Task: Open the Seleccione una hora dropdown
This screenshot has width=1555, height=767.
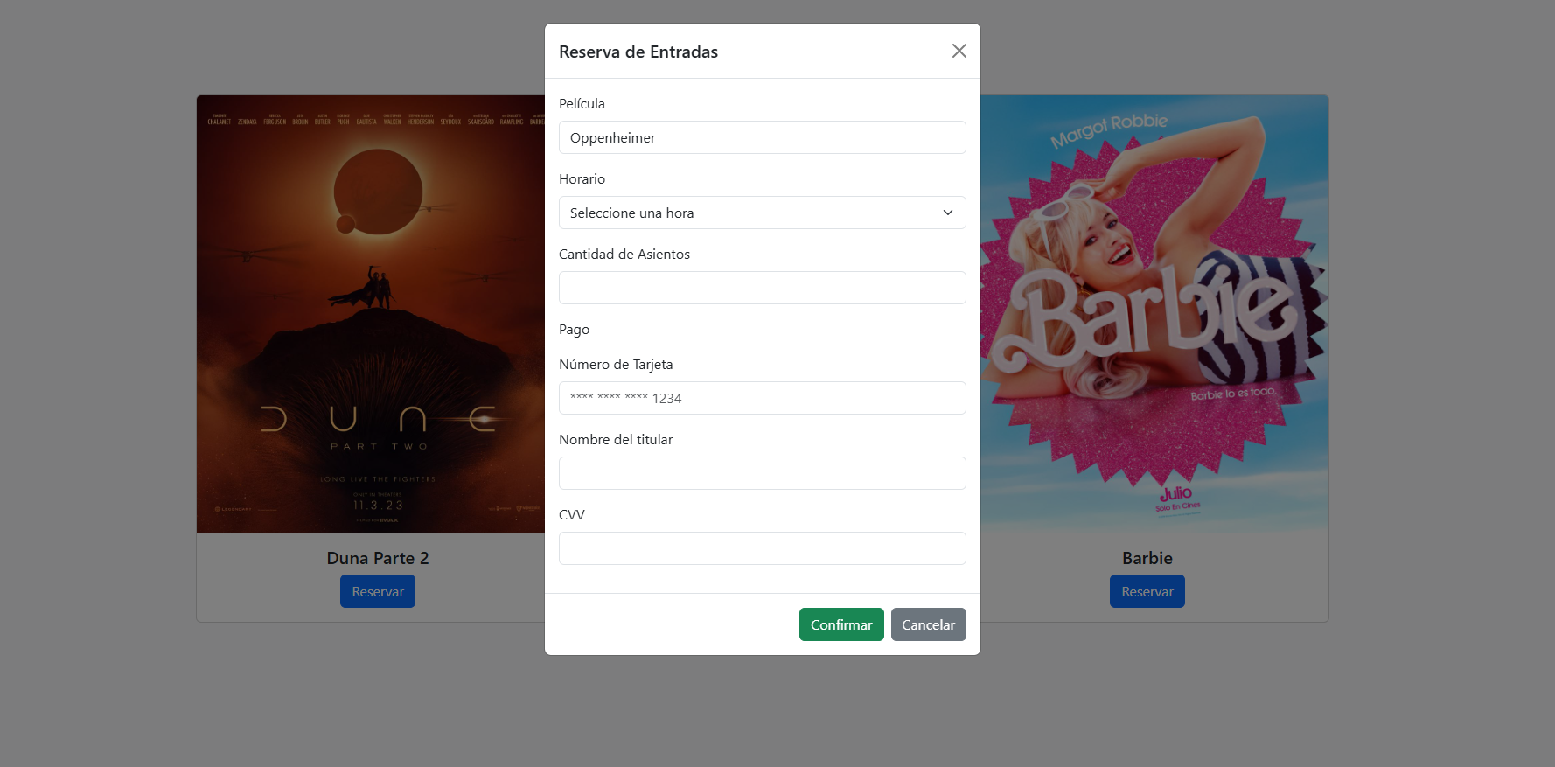Action: tap(762, 213)
